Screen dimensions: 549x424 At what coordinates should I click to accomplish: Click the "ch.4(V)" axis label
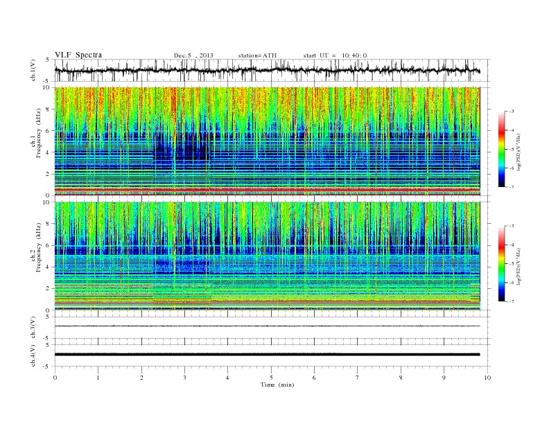point(33,355)
